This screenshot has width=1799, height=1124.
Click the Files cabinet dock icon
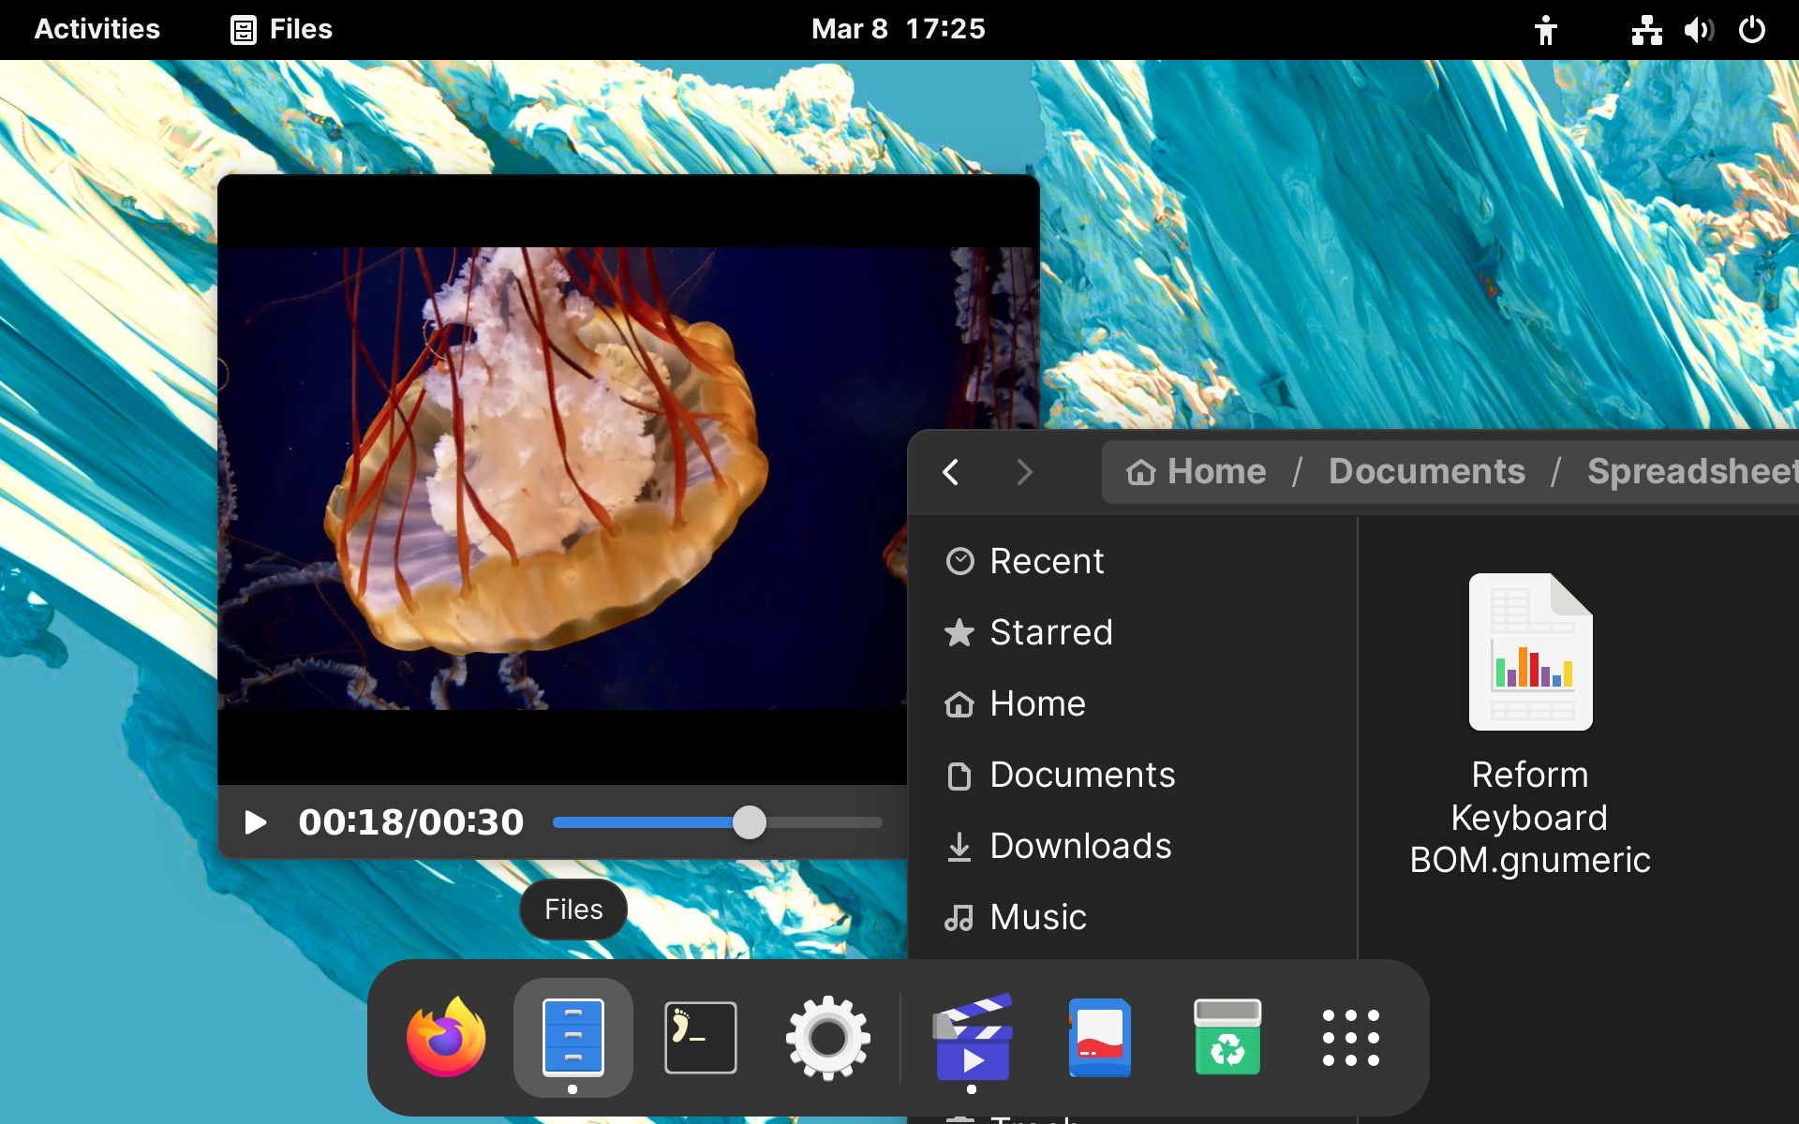pos(572,1037)
